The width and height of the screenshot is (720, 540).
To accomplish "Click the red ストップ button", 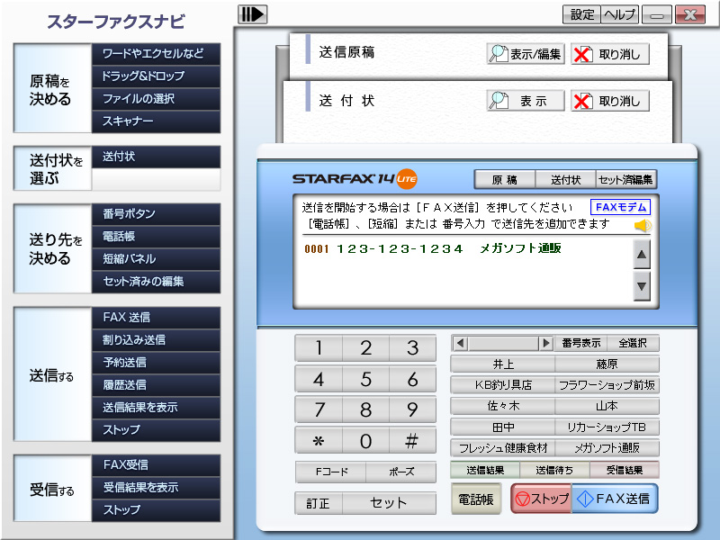I will 542,499.
